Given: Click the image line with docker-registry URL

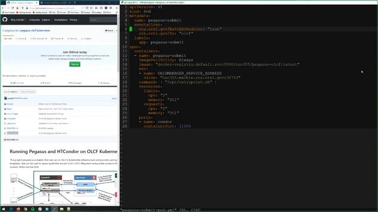Looking at the screenshot, I should [219, 64].
